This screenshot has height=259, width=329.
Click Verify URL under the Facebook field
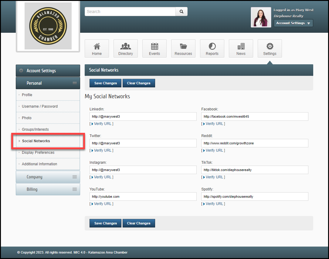click(213, 124)
